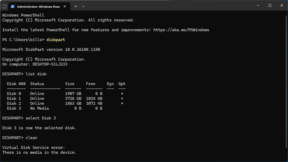Click the PowerShell icon in the tab

pos(13,6)
